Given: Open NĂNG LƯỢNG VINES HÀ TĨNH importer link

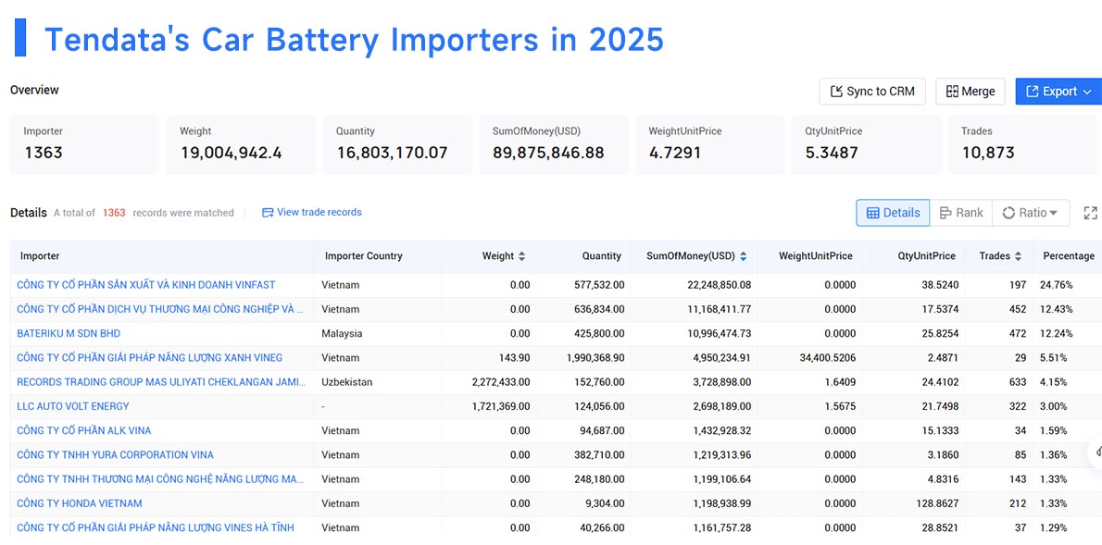Looking at the screenshot, I should [x=156, y=527].
